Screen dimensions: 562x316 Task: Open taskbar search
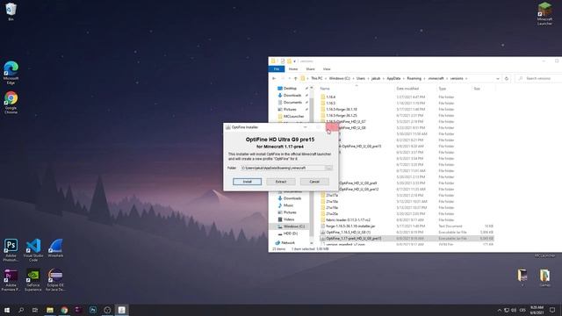pos(21,310)
